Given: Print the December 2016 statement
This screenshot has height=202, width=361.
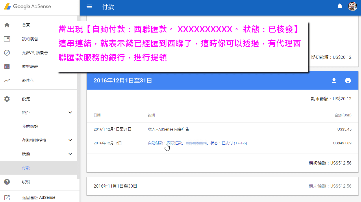Looking at the screenshot, I should click(348, 80).
